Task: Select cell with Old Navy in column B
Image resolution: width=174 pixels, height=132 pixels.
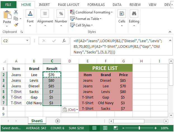Action: 34,103
